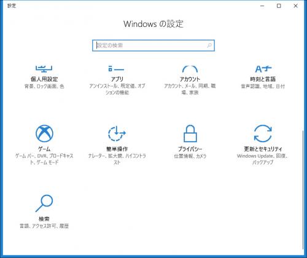Viewport: 307px width, 258px height.
Task: Close the settings window
Action: [x=295, y=6]
